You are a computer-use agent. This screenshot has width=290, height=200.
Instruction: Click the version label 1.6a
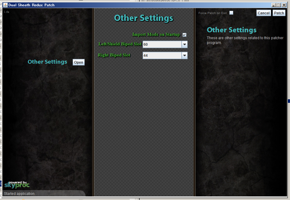coord(7,12)
